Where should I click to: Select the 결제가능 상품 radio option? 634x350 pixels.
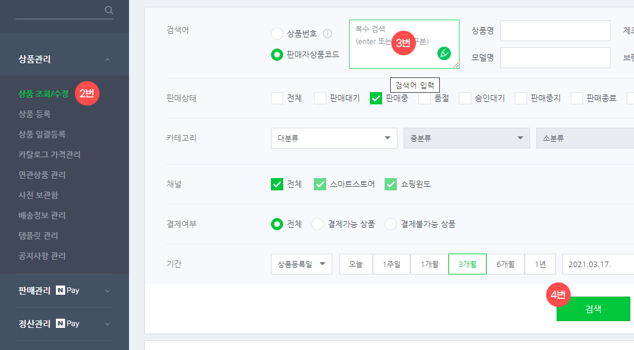(x=318, y=224)
